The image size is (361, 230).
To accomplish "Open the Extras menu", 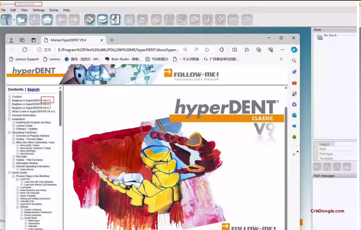I will 54,10.
